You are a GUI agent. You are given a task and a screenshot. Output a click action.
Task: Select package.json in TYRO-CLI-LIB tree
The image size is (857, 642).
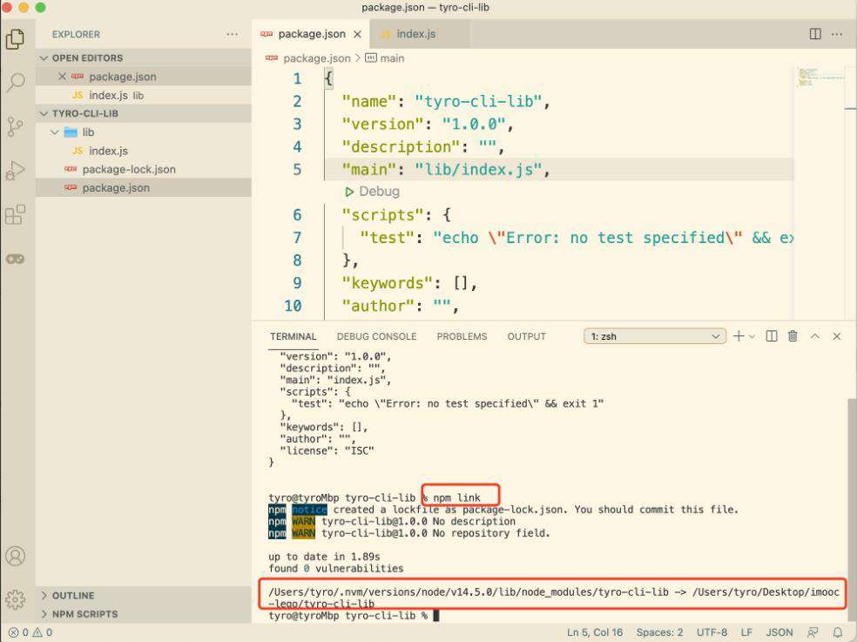[144, 188]
